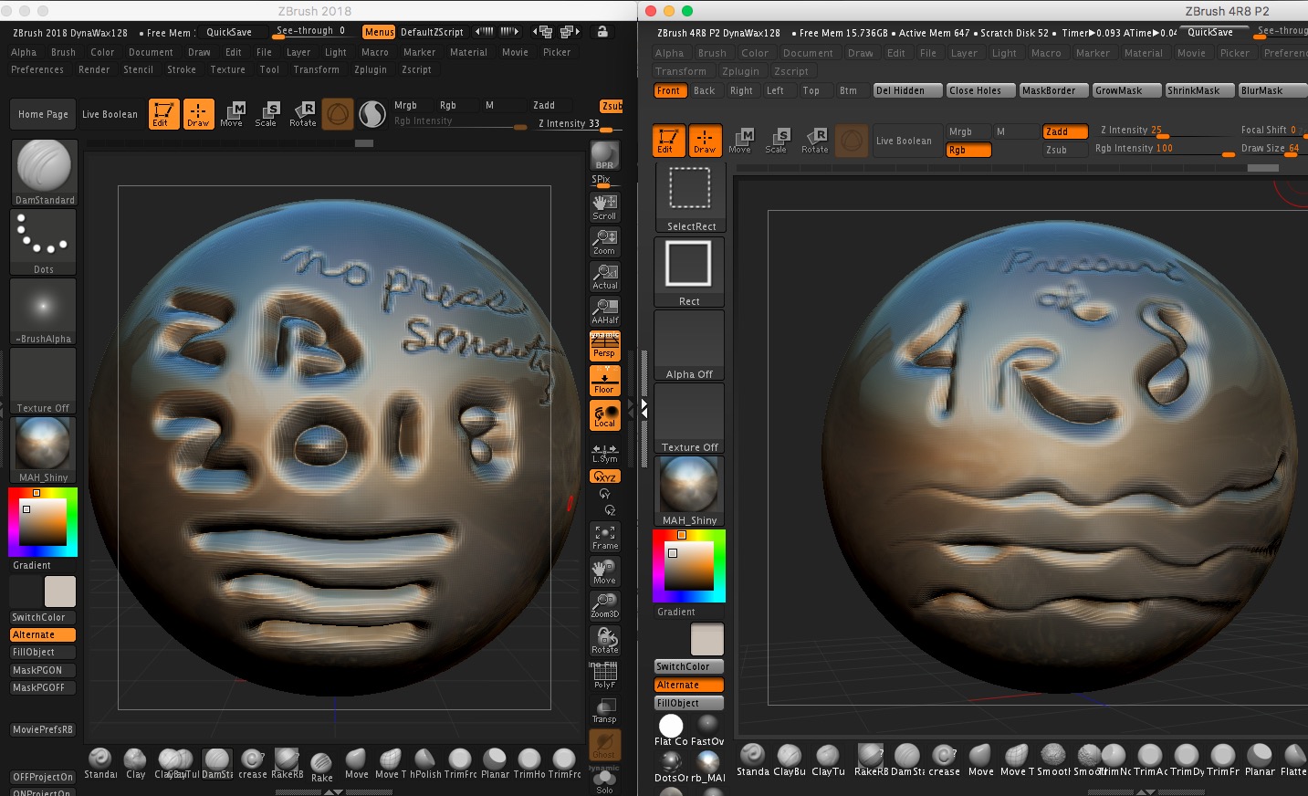
Task: Select the Clay brush in bottom shelf
Action: 135,764
